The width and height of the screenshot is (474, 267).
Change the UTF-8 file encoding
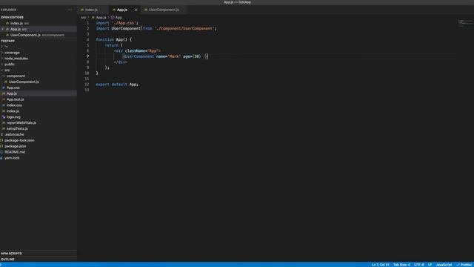tap(418, 265)
